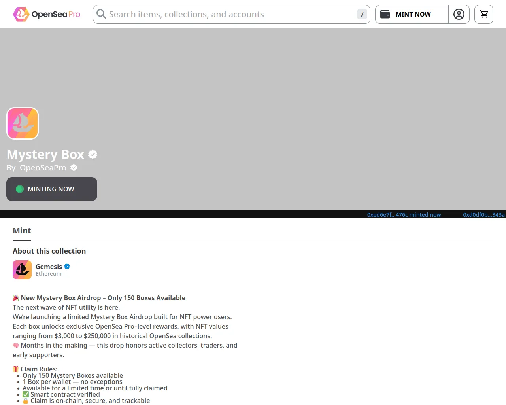The image size is (506, 405).
Task: Click the MINT NOW wallet button
Action: (x=412, y=14)
